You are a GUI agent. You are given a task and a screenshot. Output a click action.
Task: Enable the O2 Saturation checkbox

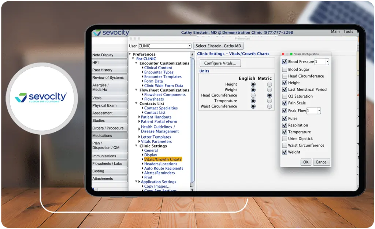[x=285, y=96]
